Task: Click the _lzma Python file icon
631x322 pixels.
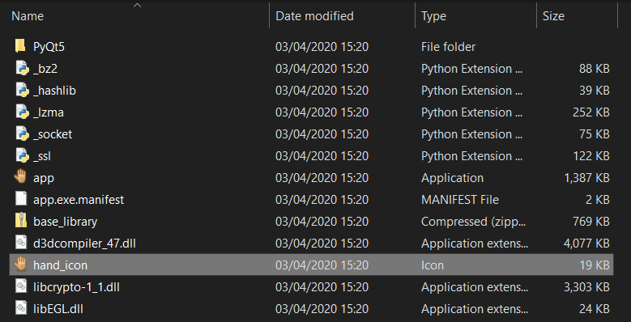Action: point(21,112)
